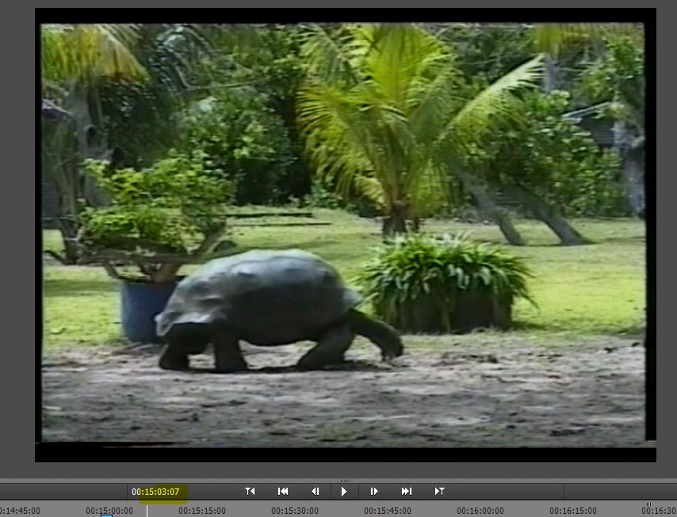Click 00:15:00:00 on the time ruler
The image size is (677, 517).
pyautogui.click(x=109, y=511)
